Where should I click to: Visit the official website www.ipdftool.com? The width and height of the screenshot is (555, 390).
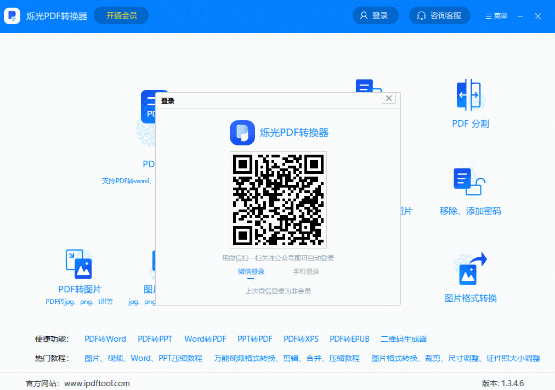pos(97,383)
